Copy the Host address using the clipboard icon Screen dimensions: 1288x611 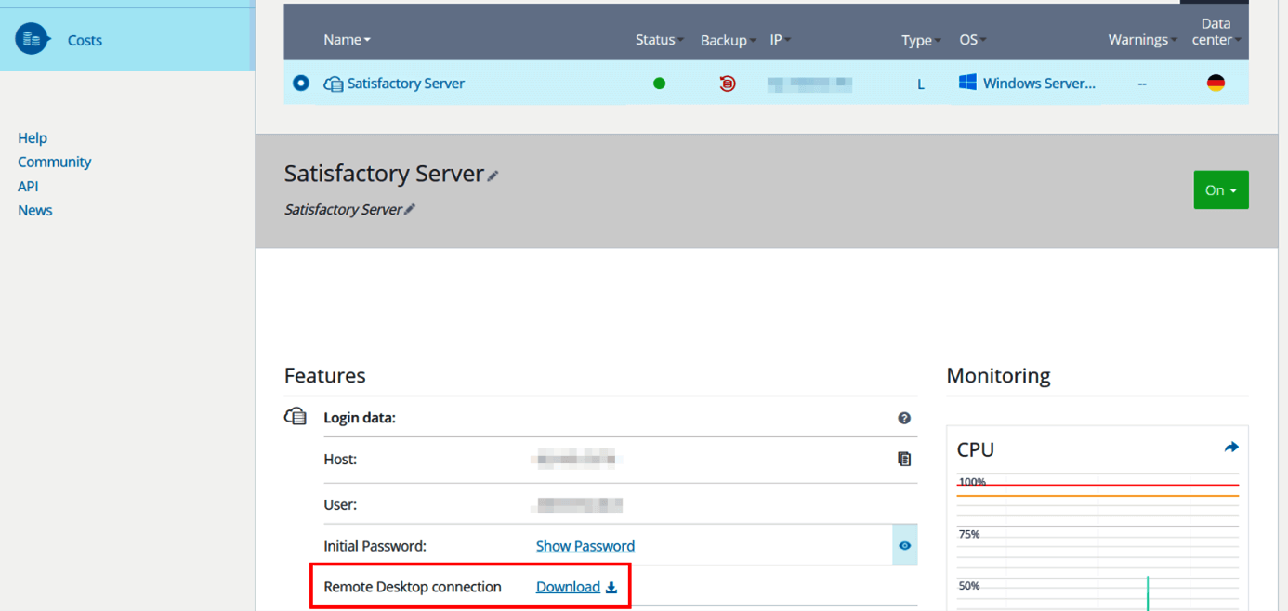(904, 459)
